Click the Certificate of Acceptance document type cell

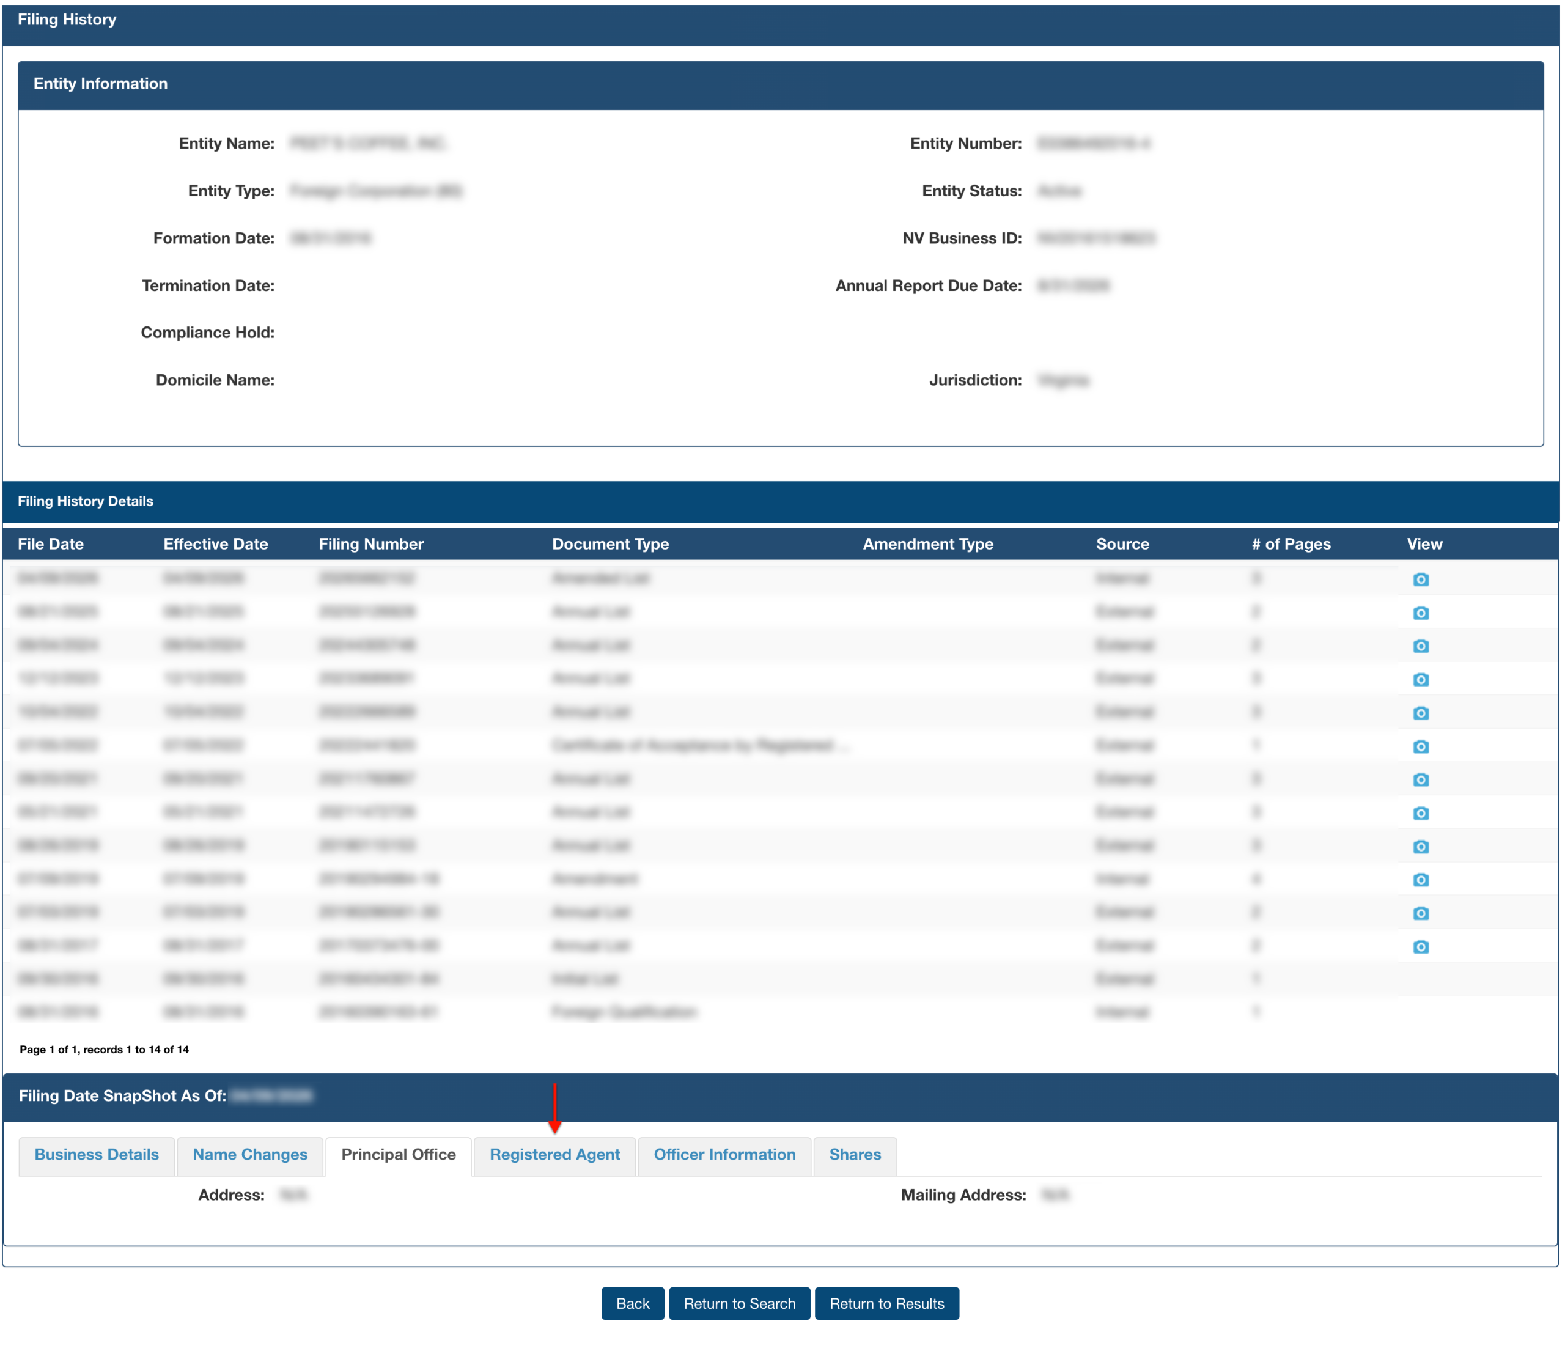click(x=700, y=746)
